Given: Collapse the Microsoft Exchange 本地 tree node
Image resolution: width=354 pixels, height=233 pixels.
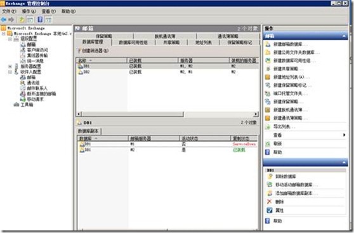Looking at the screenshot, I should pos(3,34).
